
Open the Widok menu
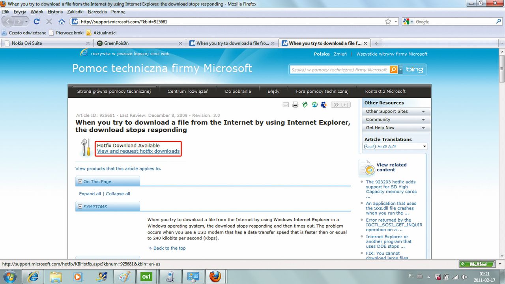(37, 12)
